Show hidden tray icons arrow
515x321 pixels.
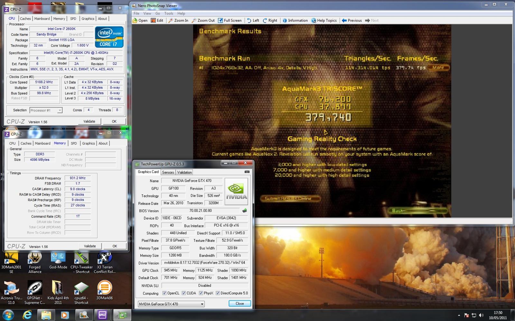459,315
